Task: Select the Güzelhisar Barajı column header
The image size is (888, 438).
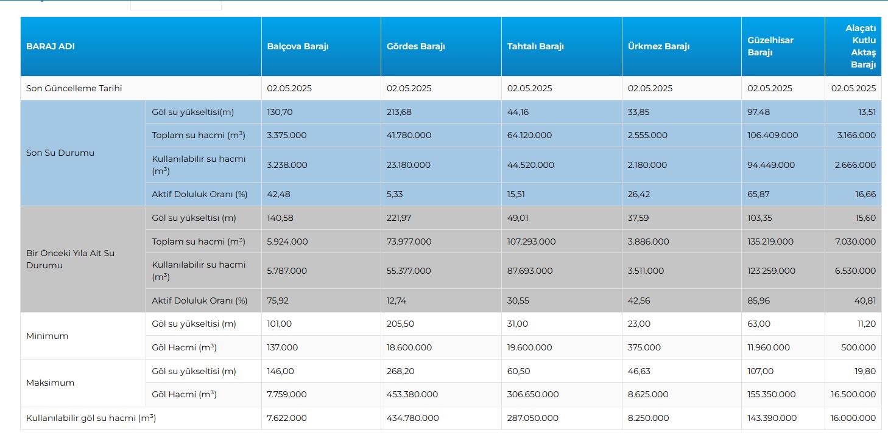Action: pyautogui.click(x=770, y=46)
